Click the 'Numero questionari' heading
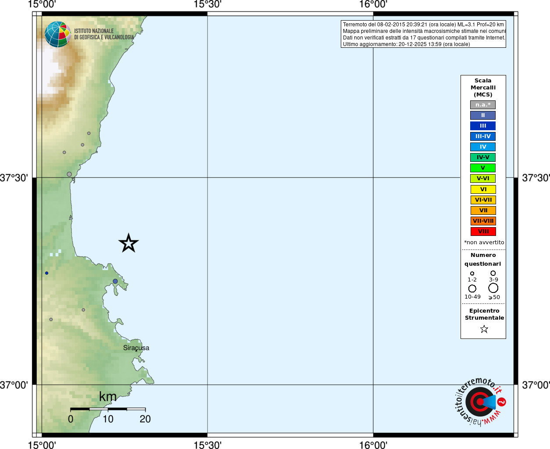Viewport: 550px width, 449px height. click(x=483, y=260)
